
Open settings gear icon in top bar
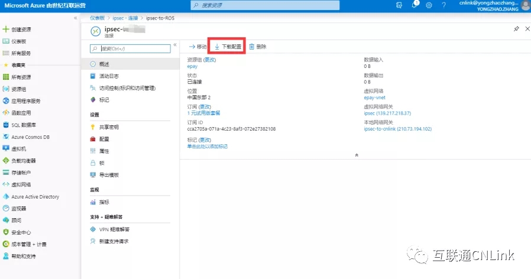[429, 5]
